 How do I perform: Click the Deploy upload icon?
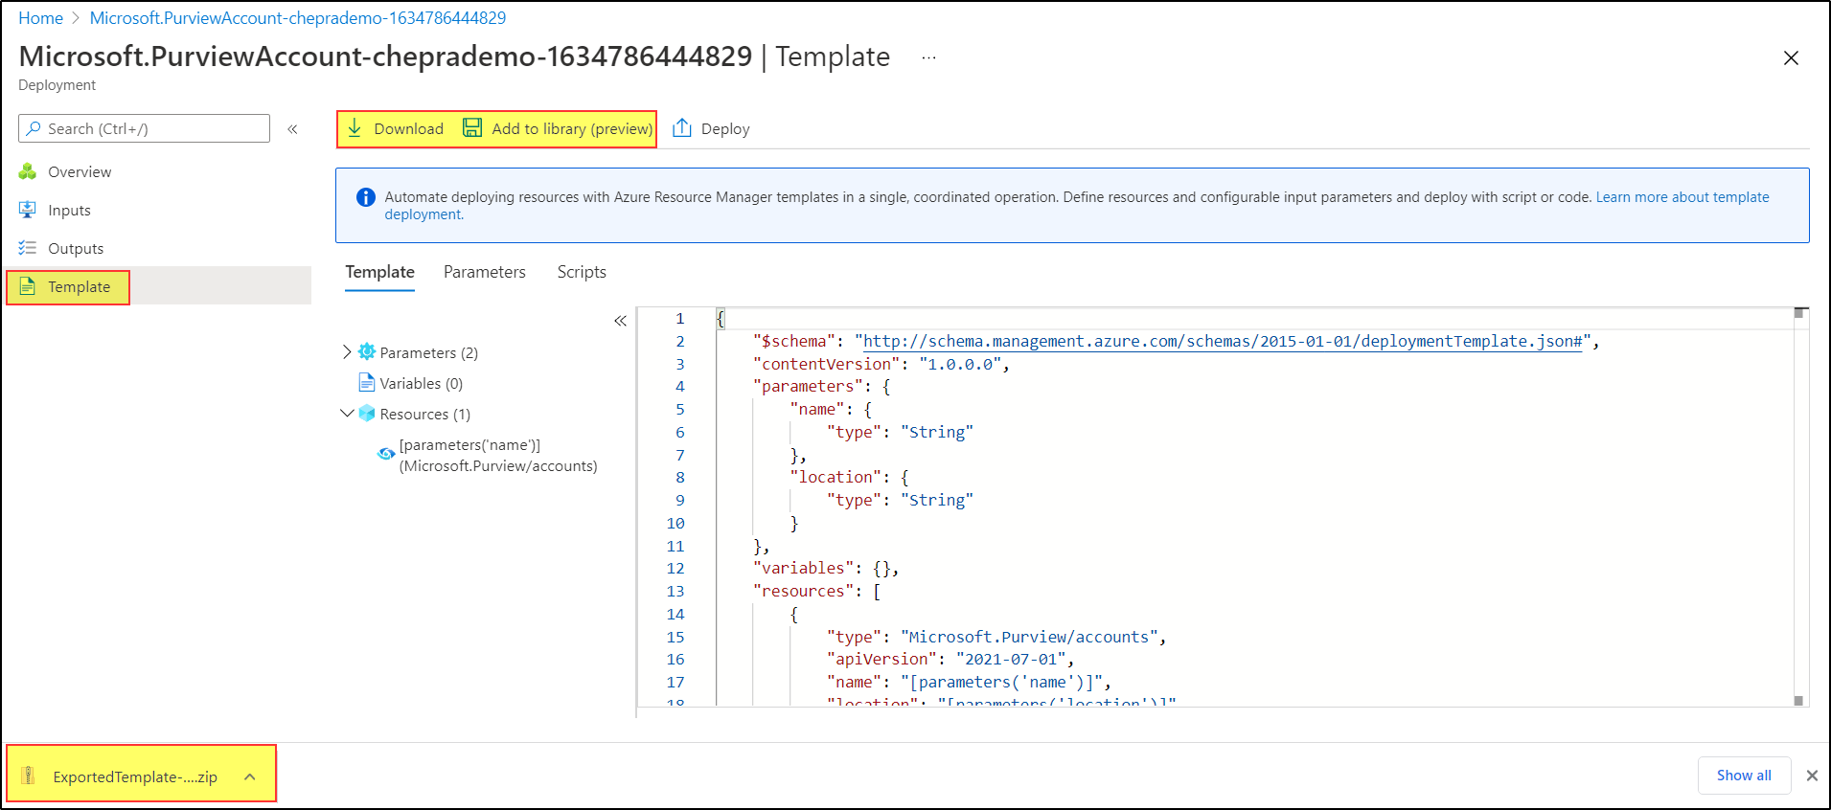(682, 128)
